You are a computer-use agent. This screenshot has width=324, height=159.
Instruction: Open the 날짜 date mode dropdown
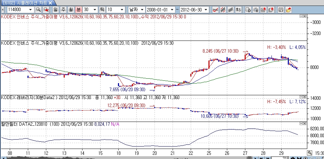point(142,9)
